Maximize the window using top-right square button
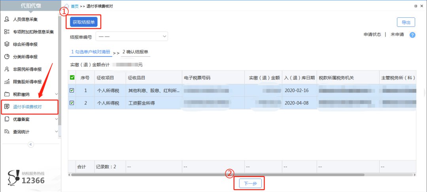Image resolution: width=427 pixels, height=192 pixels. coord(416,6)
